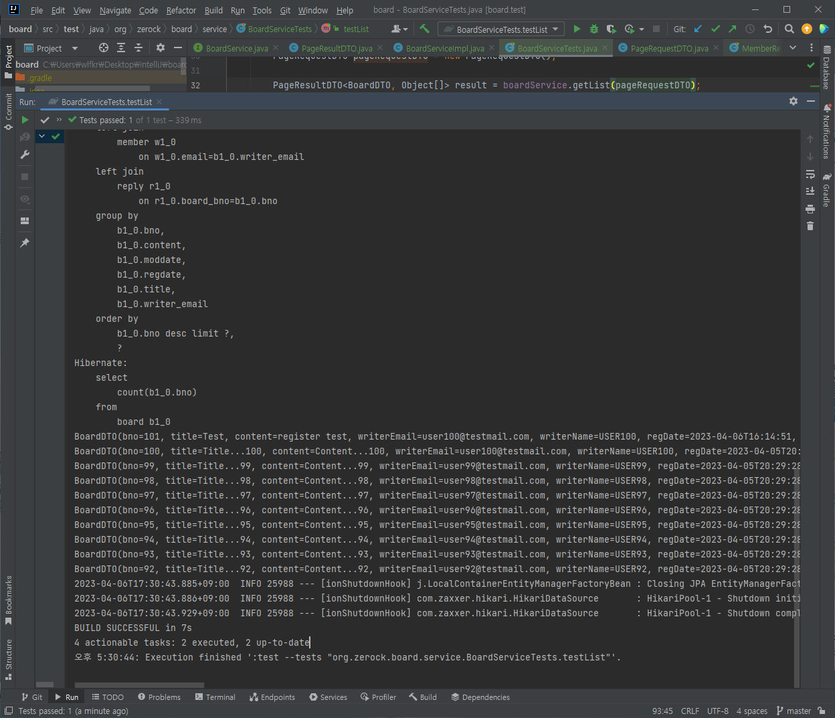Image resolution: width=835 pixels, height=718 pixels.
Task: Select the .gradle folder in Project tree
Action: click(x=39, y=78)
